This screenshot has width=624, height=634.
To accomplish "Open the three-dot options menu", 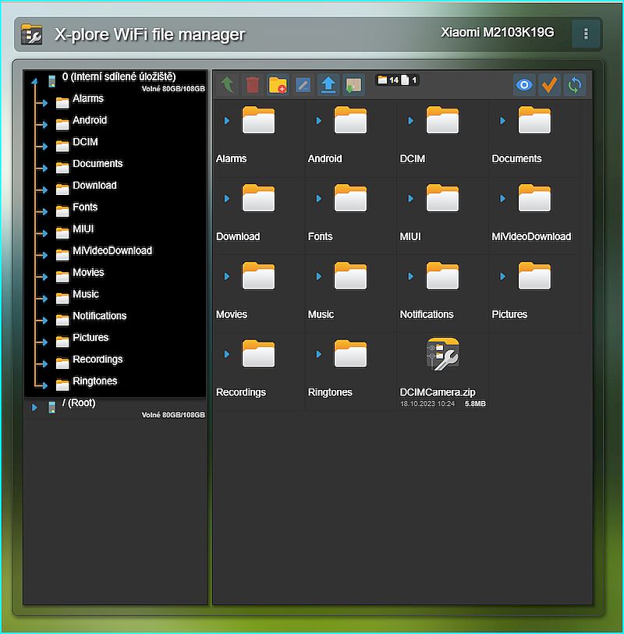I will coord(586,34).
